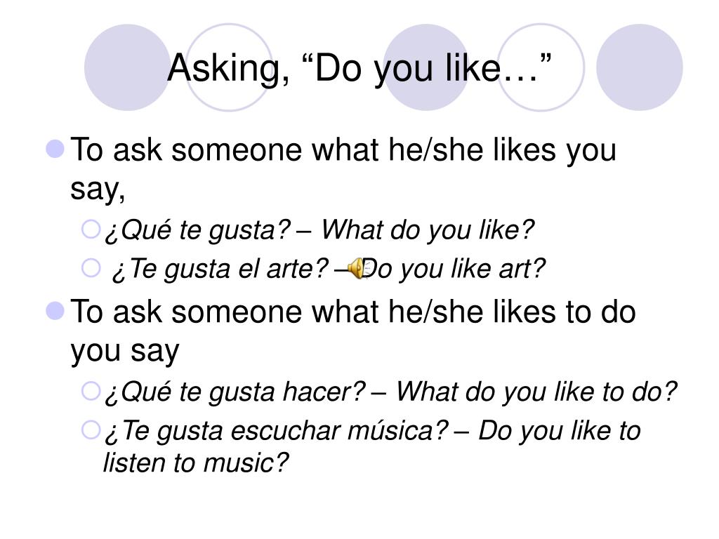Click the leftmost filled lavender circle
The width and height of the screenshot is (719, 539).
[x=127, y=67]
